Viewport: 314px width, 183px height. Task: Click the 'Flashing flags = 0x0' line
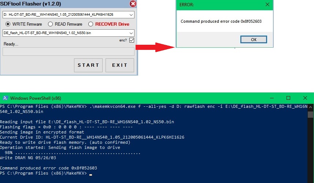point(66,127)
